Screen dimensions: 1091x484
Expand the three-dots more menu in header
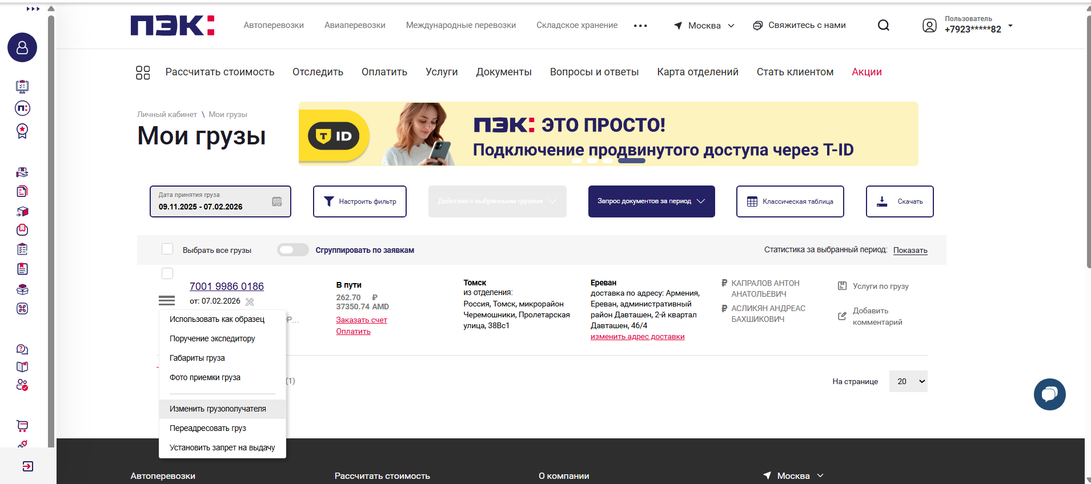click(x=640, y=26)
